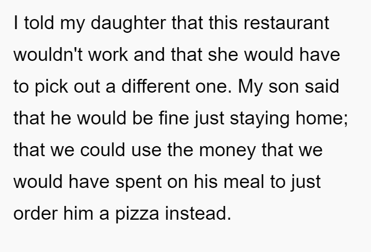Screen dimensions: 371x252
Task: Click the word "daughter" in the paragraph
Action: (128, 24)
